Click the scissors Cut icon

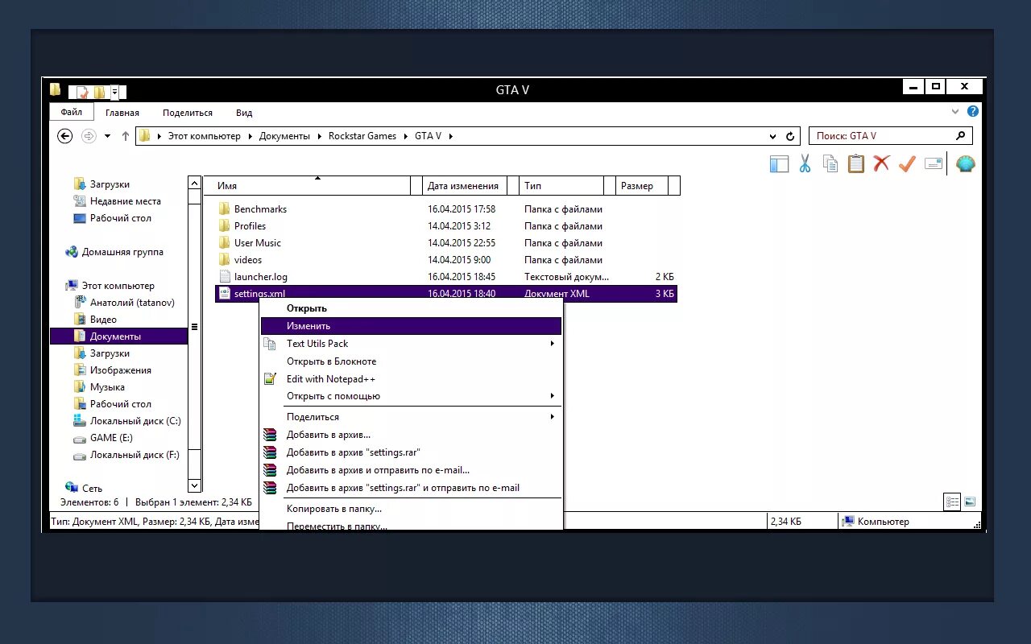tap(805, 164)
